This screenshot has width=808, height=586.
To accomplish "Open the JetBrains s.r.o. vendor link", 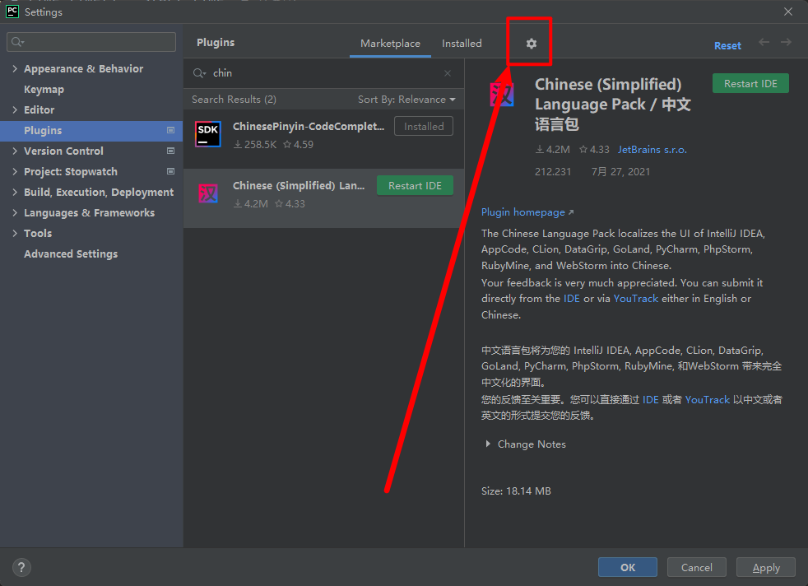I will pyautogui.click(x=652, y=150).
